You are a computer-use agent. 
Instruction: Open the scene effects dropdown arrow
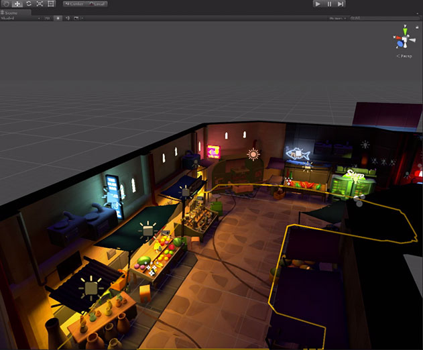point(82,18)
